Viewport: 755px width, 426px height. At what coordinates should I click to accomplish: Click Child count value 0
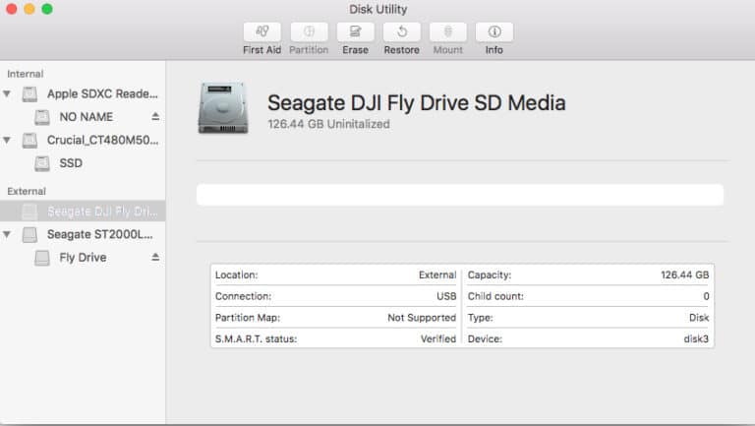(x=706, y=296)
